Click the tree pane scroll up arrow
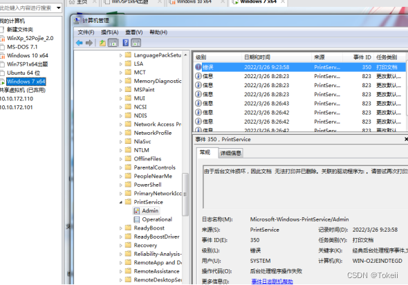 185,55
